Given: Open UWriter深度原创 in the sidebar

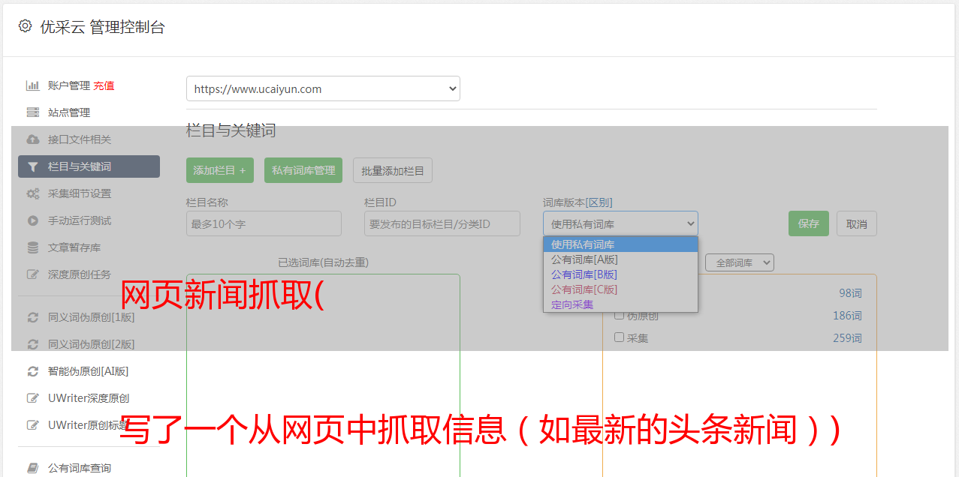Looking at the screenshot, I should click(89, 398).
